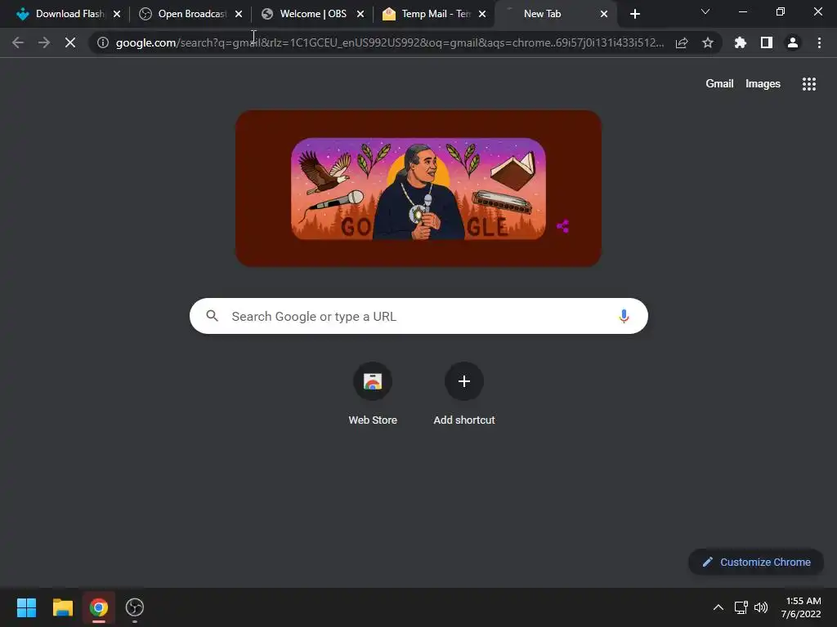The width and height of the screenshot is (837, 627).
Task: Show hidden system tray icons
Action: 718,607
